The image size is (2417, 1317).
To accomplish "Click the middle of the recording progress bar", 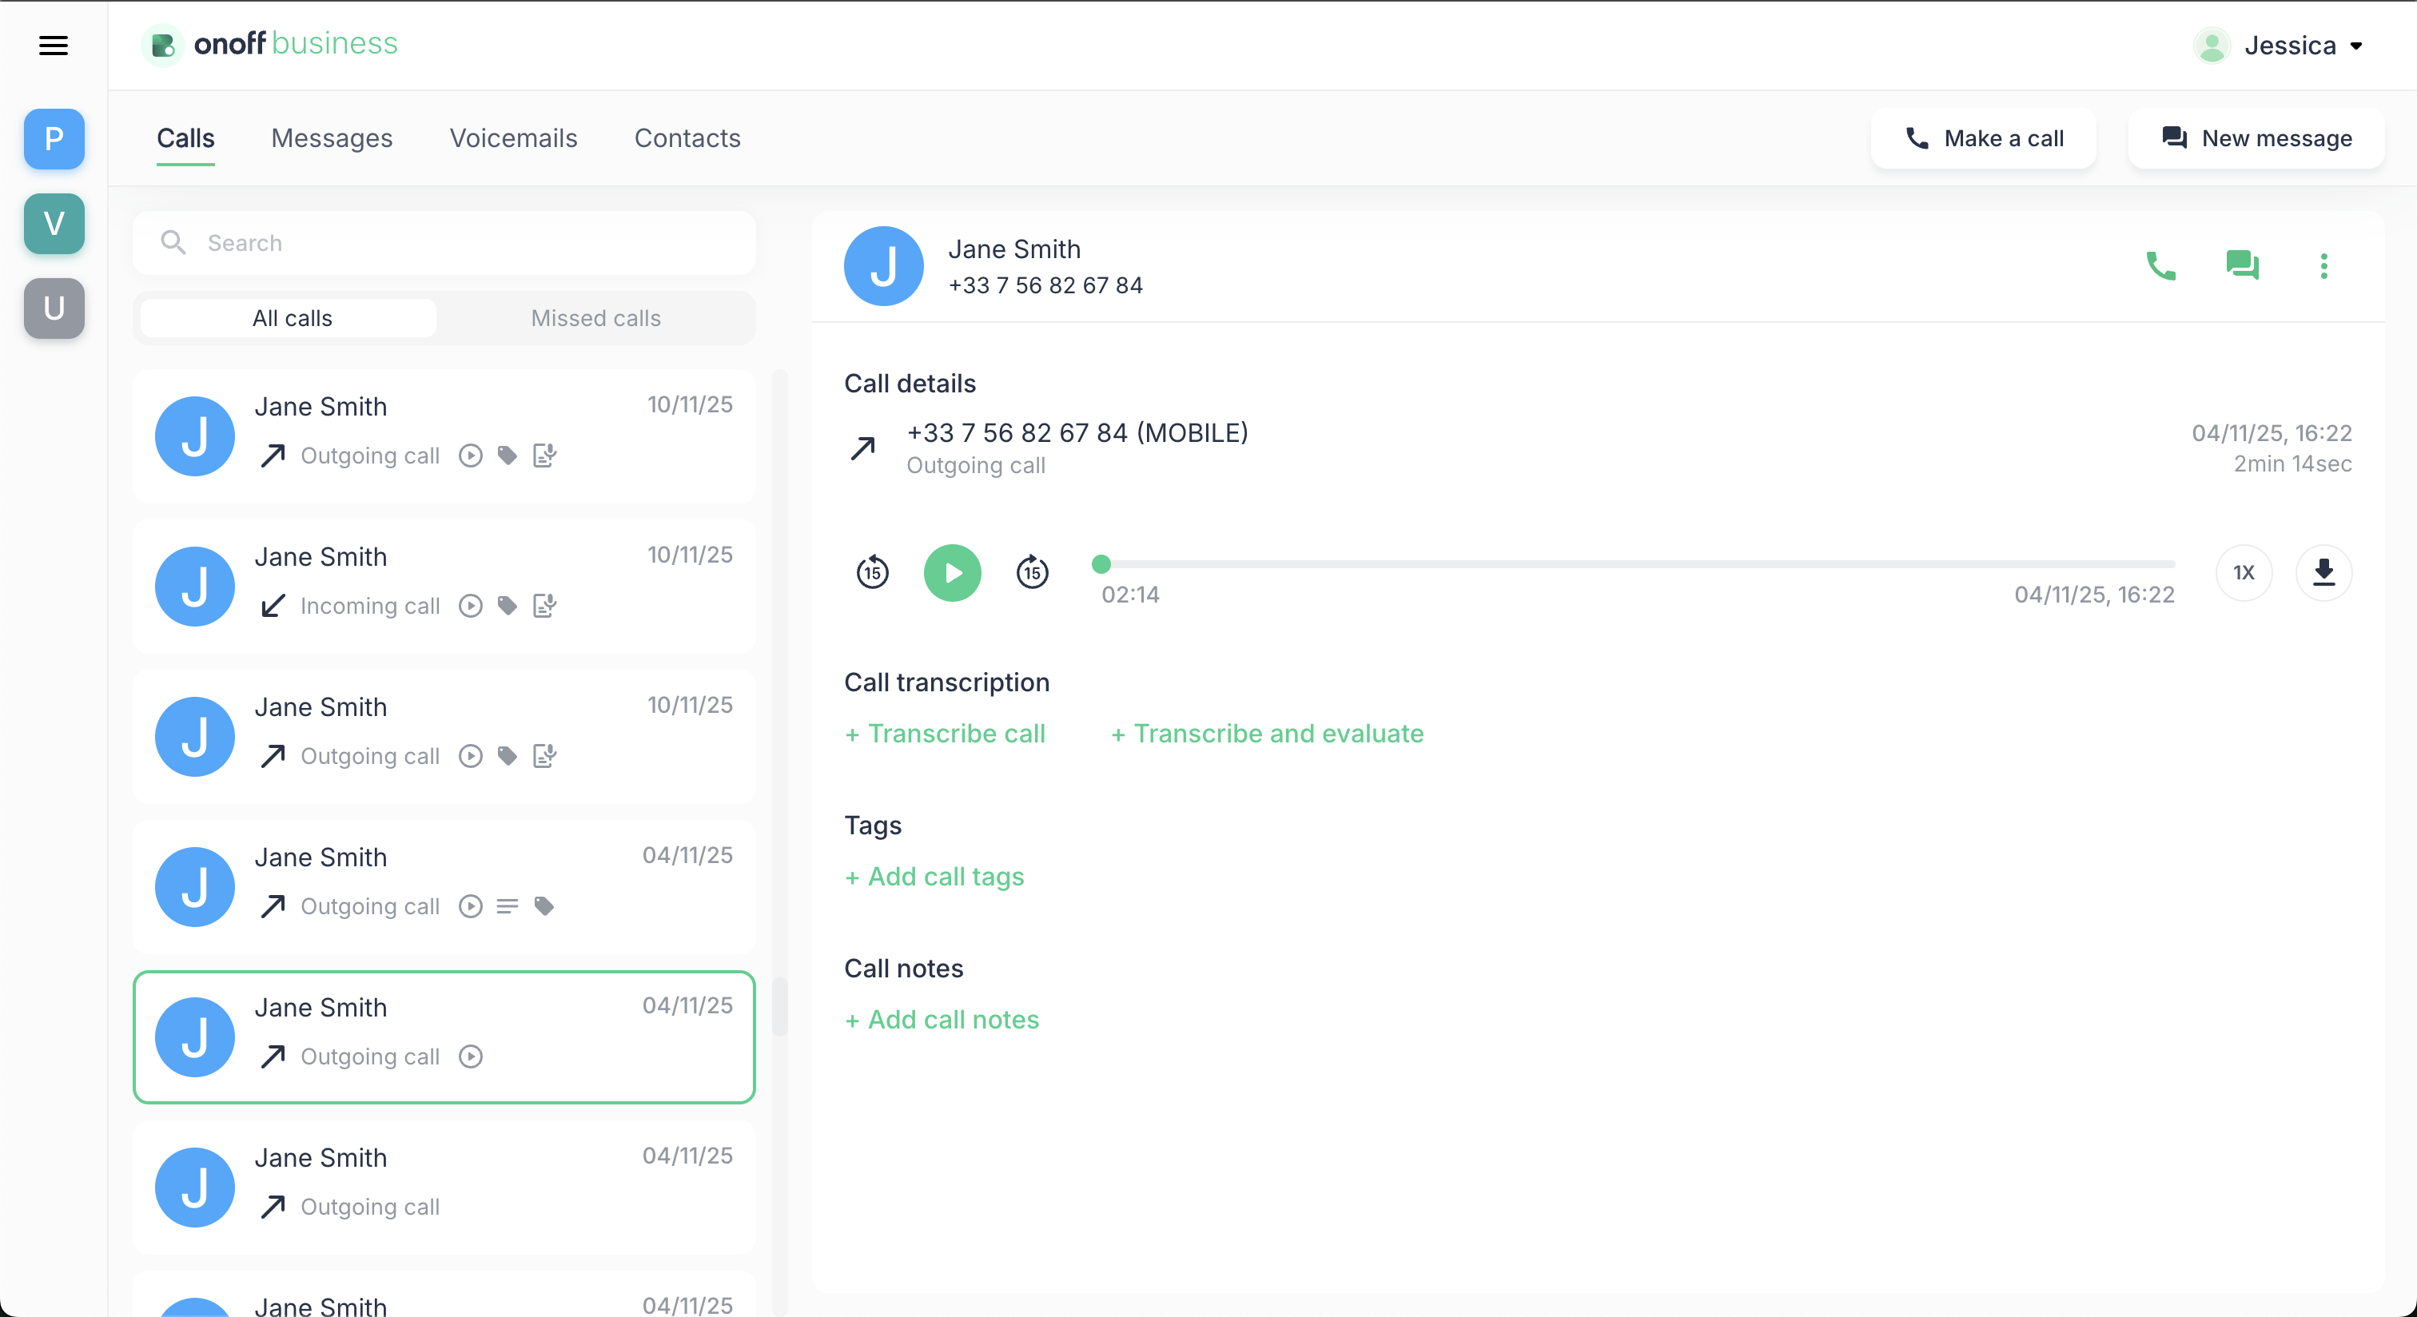I will click(x=1639, y=563).
